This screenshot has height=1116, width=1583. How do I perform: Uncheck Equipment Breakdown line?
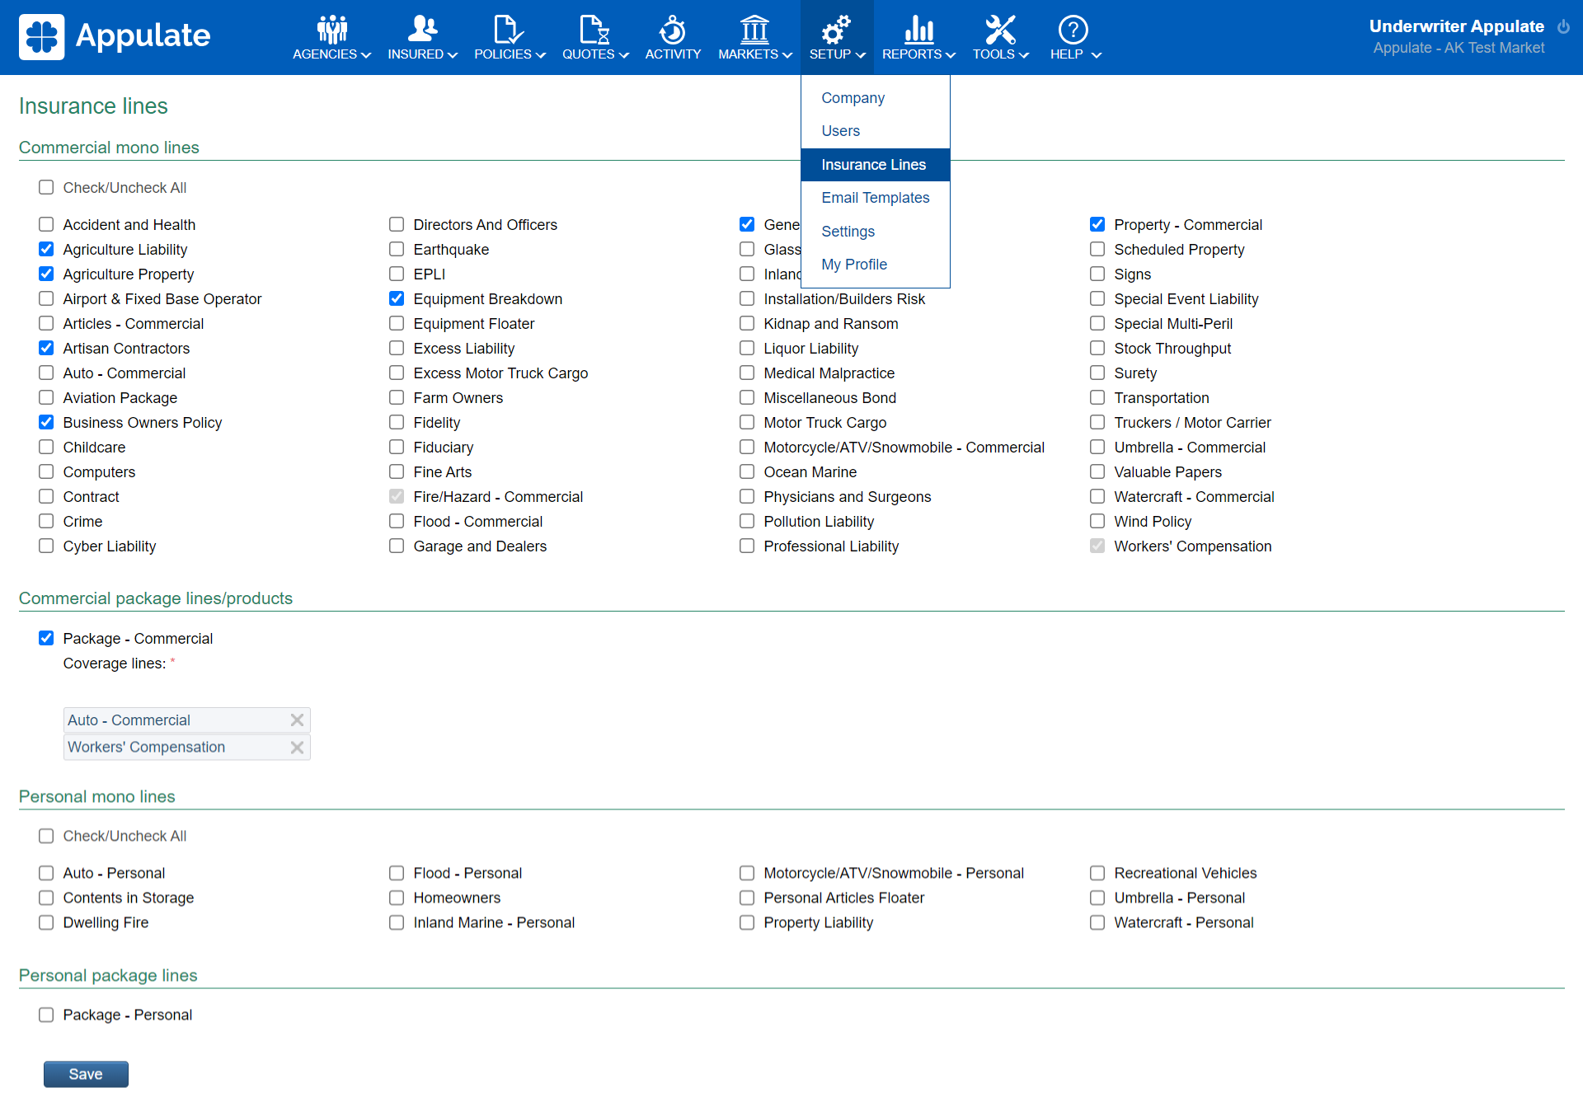[x=397, y=298]
